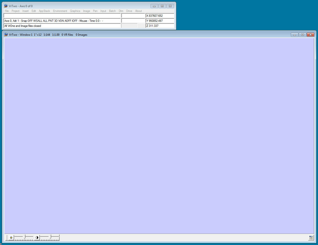This screenshot has width=318, height=245.
Task: Maximize VrTwo Window 1
Action: point(302,35)
